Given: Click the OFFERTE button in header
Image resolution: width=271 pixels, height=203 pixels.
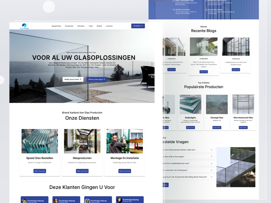Looking at the screenshot, I should tap(138, 26).
